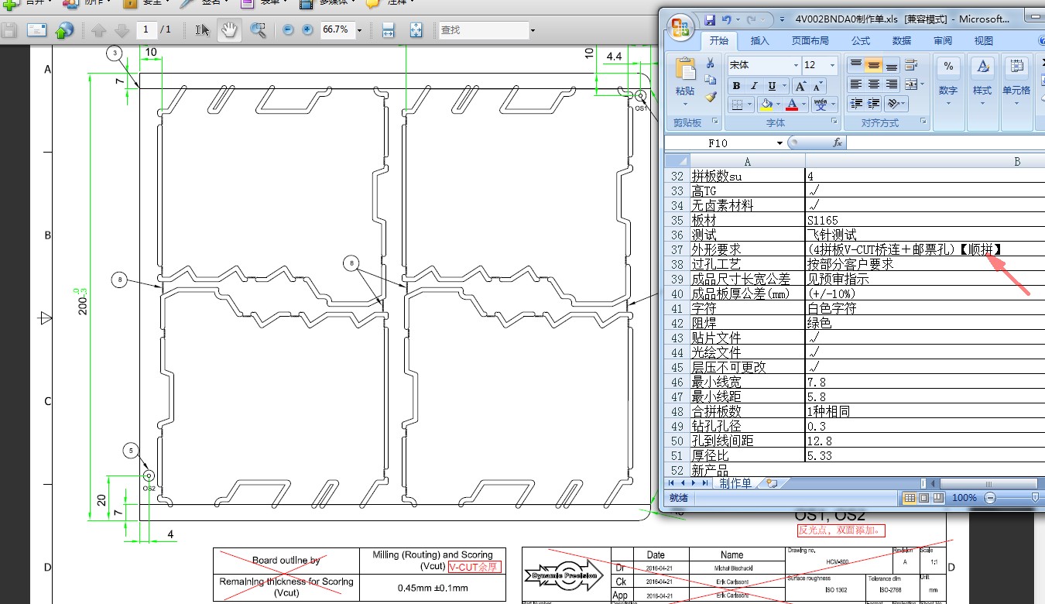Open the phonetic guide wén button

(x=821, y=105)
